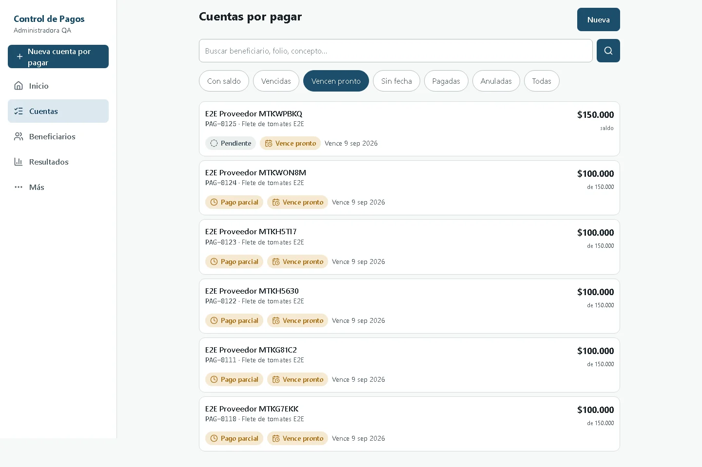Screen dimensions: 702x467
Task: Click the home icon beside Inicio
Action: pos(19,86)
